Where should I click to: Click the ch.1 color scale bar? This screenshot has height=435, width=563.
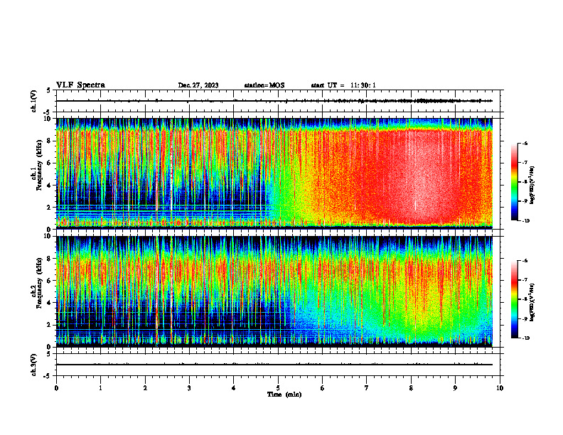(x=514, y=182)
